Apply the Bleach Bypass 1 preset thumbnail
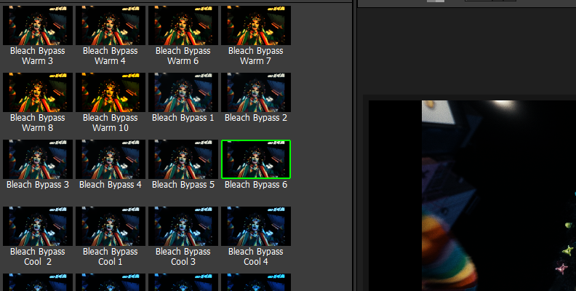The width and height of the screenshot is (576, 291). pyautogui.click(x=183, y=92)
